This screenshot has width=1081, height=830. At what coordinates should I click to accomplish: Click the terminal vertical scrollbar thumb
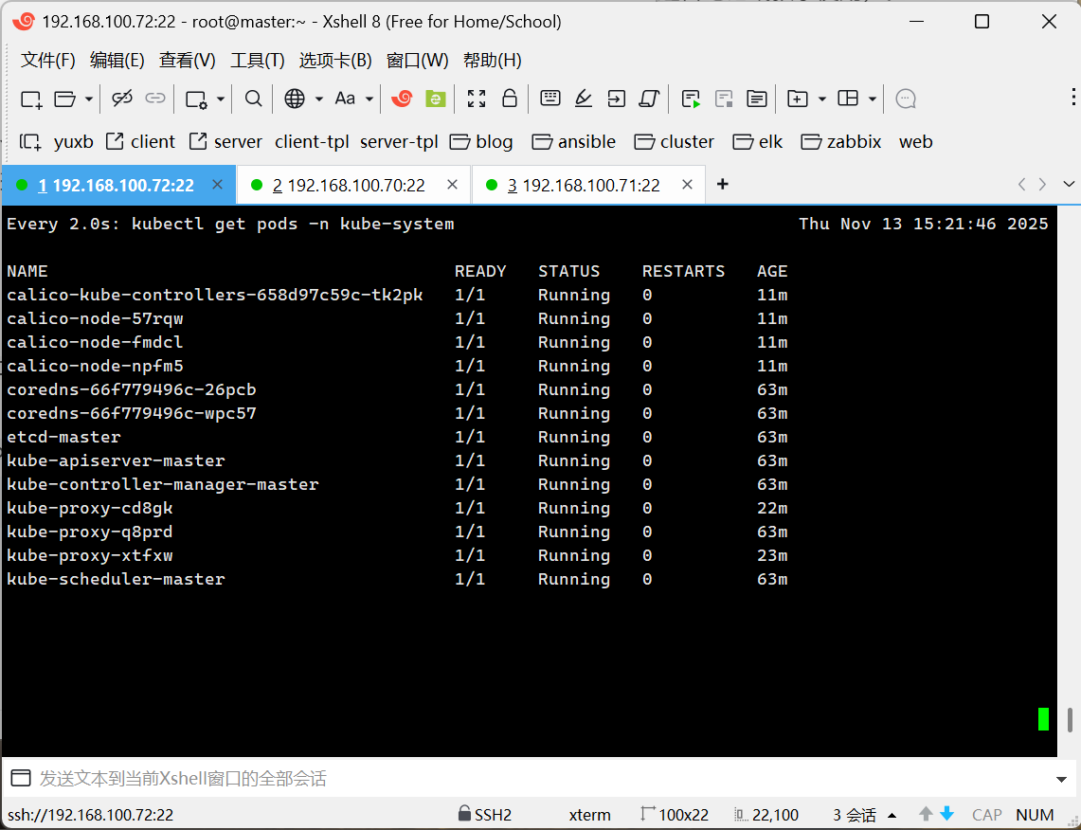(x=1070, y=720)
